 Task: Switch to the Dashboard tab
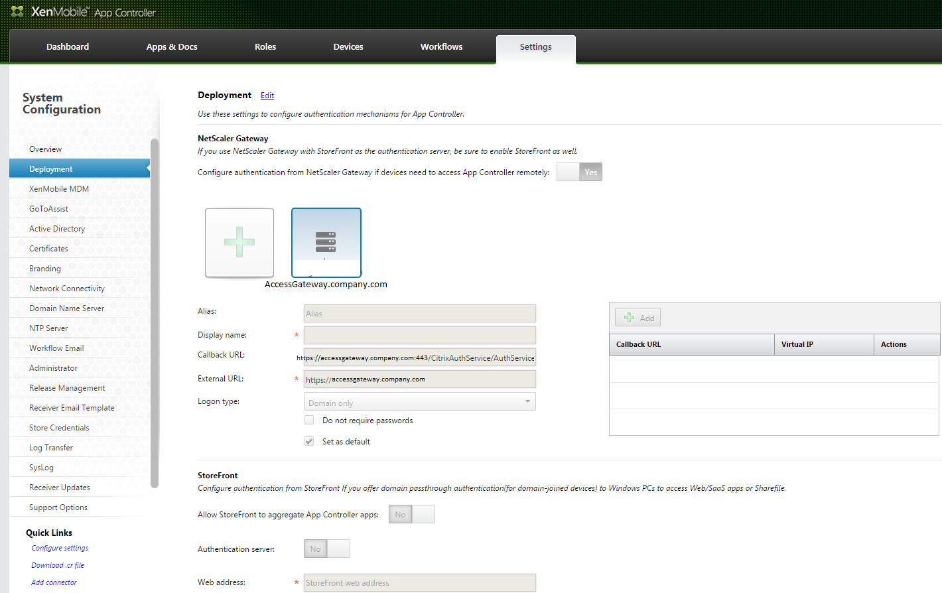click(67, 46)
